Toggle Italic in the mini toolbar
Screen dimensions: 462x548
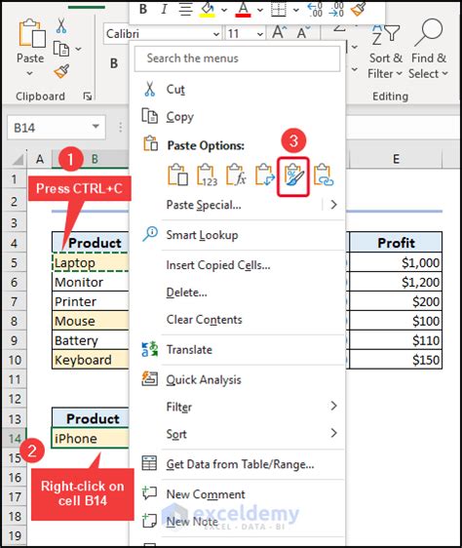tap(164, 9)
